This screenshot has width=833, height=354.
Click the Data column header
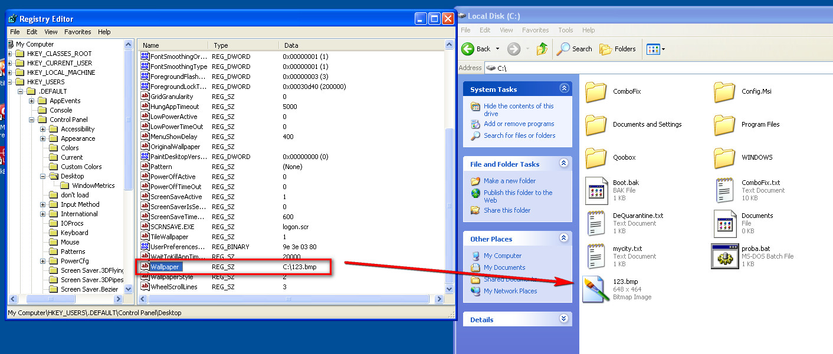point(362,45)
